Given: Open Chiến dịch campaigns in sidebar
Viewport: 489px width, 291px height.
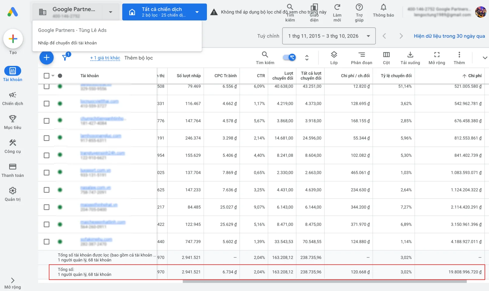Looking at the screenshot, I should point(13,99).
